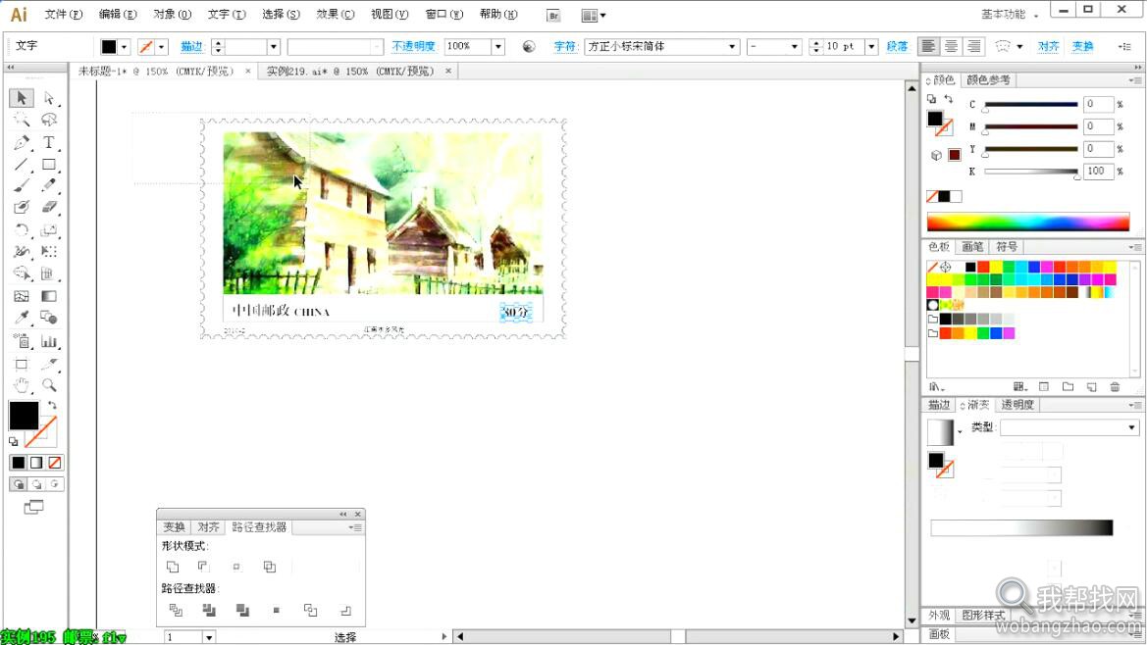
Task: Switch to 实例219.ai document tab
Action: pos(349,71)
